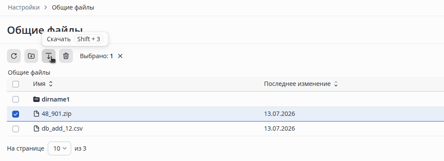Click the refresh icon in the toolbar

click(14, 56)
